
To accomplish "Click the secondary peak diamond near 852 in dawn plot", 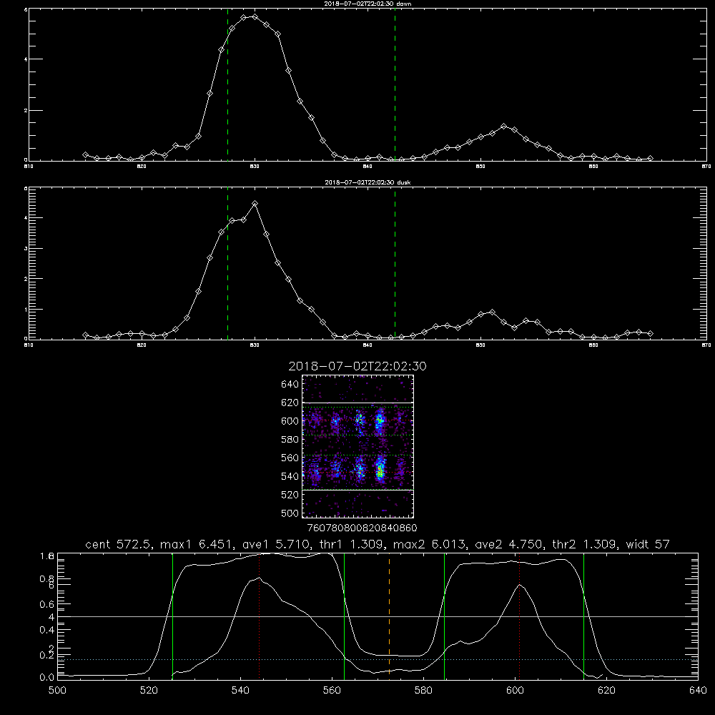I will tap(503, 127).
